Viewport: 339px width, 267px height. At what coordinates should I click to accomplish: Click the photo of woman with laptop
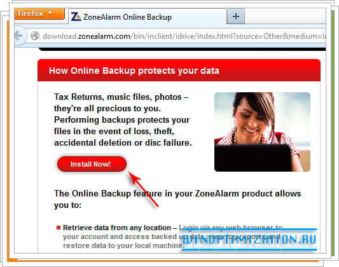click(262, 132)
